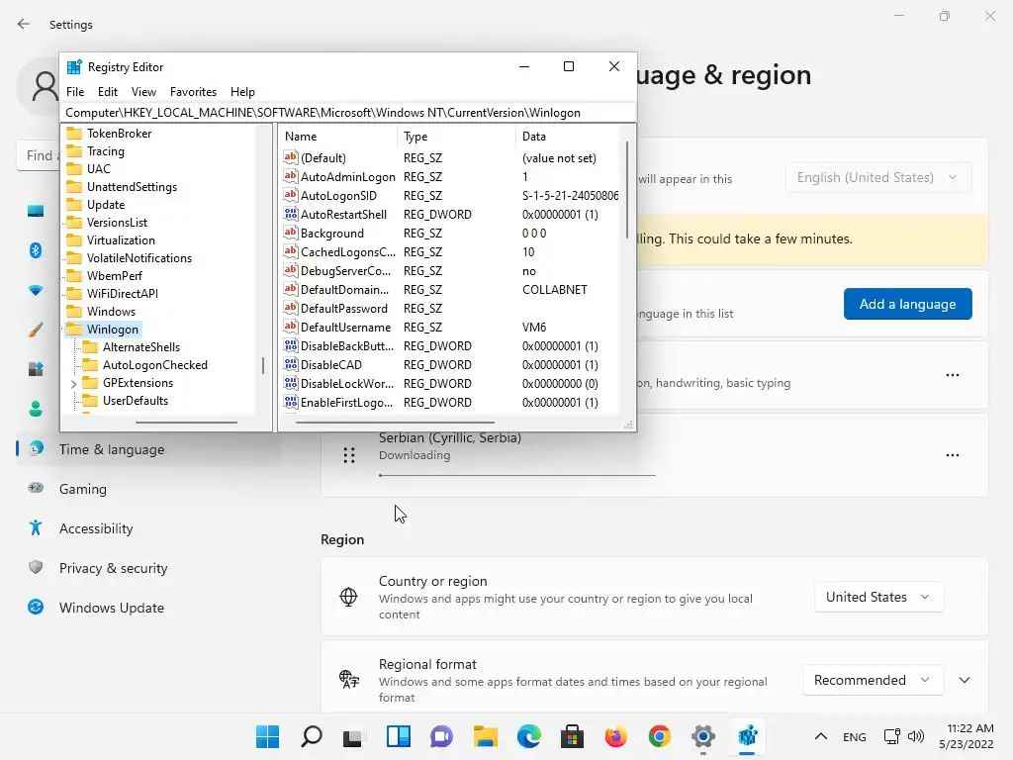Select the AlternateShells subkey

[x=140, y=347]
